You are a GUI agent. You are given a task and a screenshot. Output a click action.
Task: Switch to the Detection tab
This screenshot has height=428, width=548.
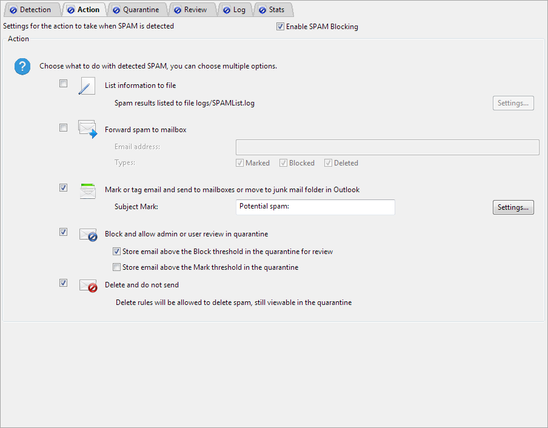(x=30, y=10)
